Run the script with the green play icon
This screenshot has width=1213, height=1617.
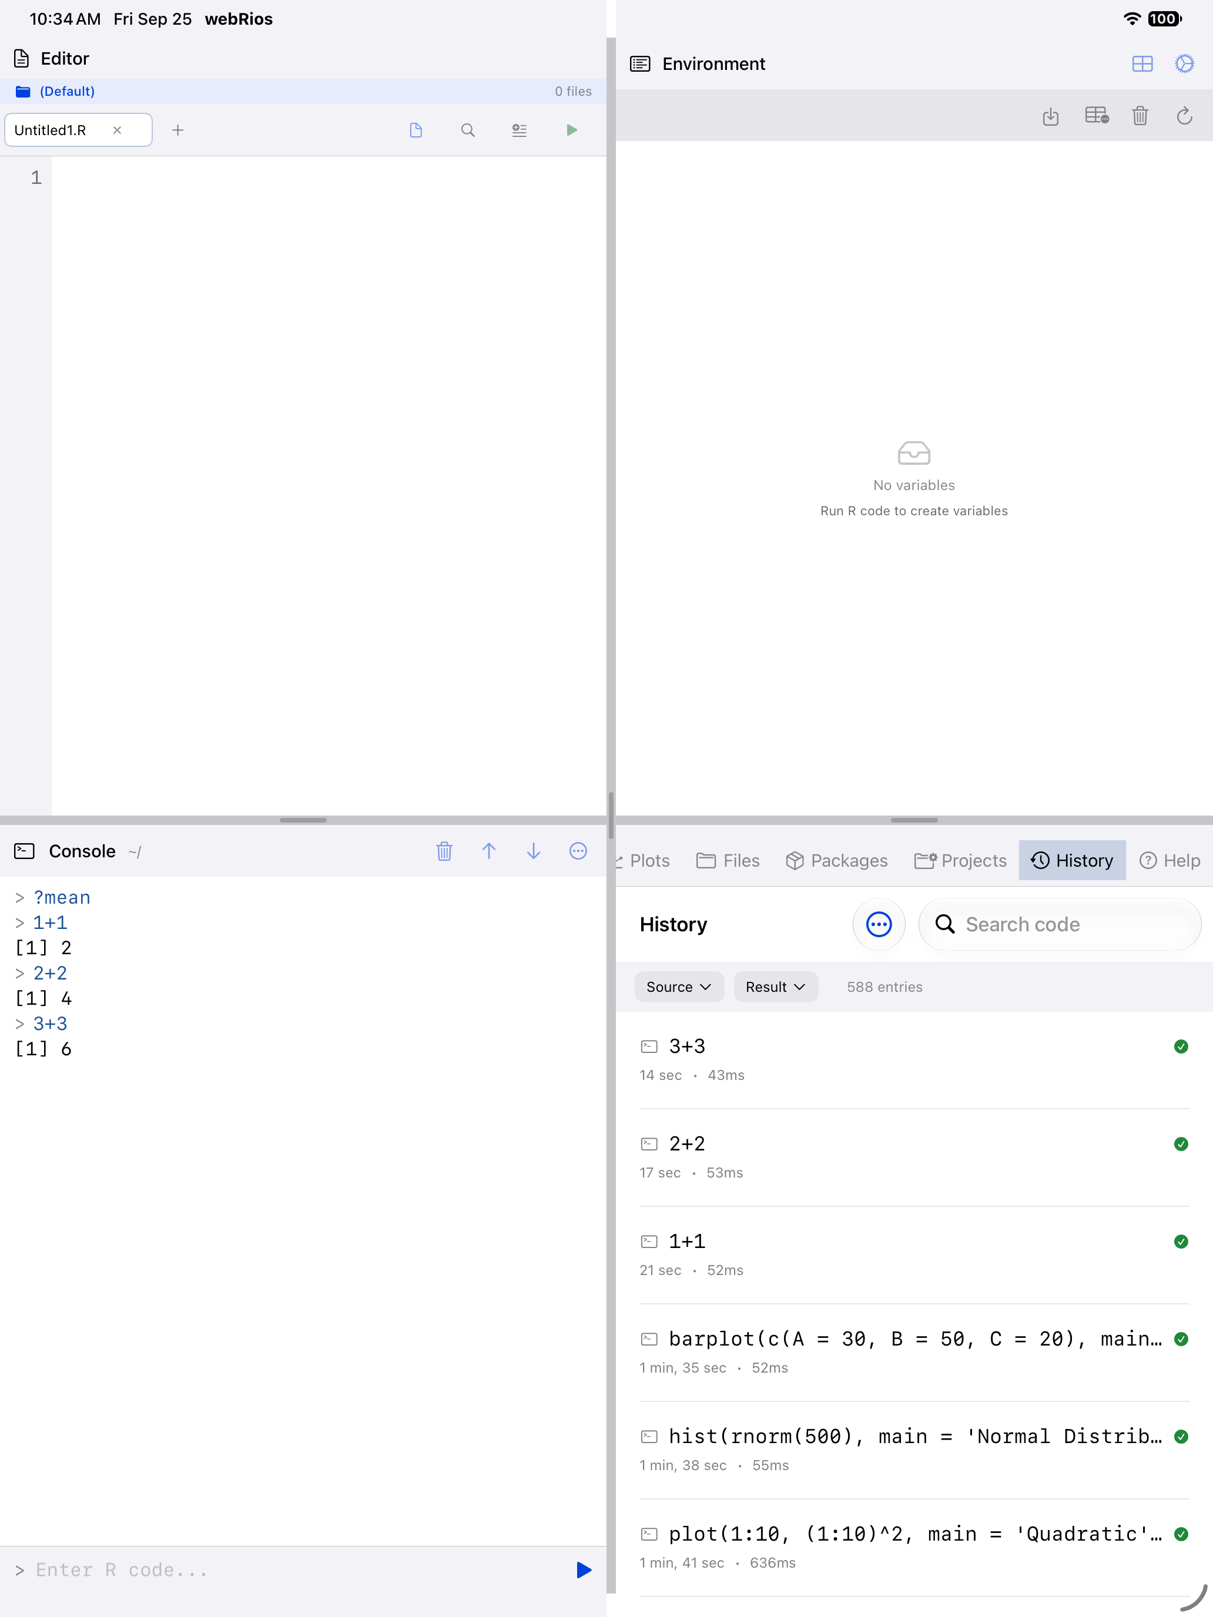pyautogui.click(x=572, y=130)
